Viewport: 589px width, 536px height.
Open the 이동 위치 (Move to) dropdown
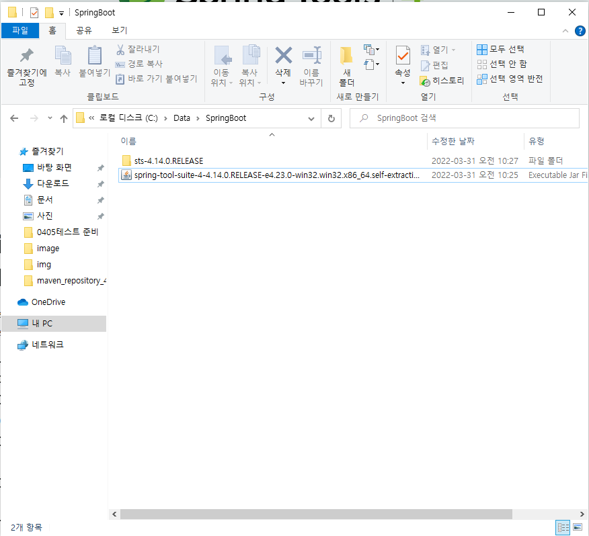tap(222, 66)
